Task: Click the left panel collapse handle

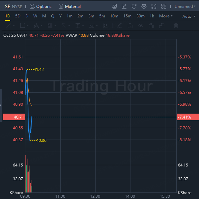Action: [1, 105]
